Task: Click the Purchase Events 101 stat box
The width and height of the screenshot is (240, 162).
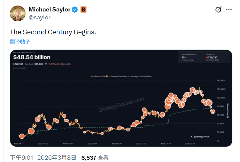Action: [189, 58]
